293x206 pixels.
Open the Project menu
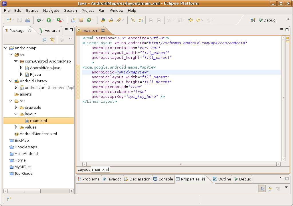88,10
